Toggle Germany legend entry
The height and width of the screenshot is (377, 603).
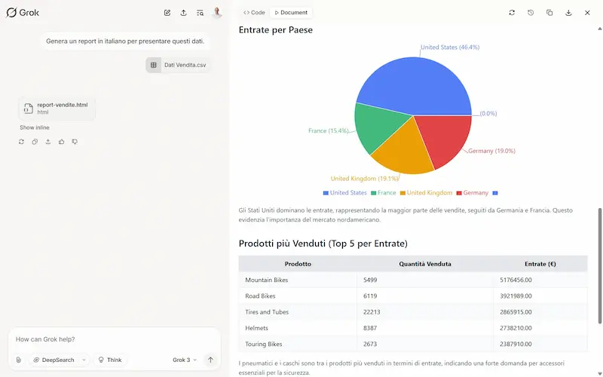click(473, 193)
